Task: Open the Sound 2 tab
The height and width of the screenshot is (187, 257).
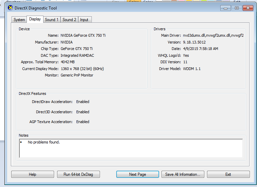Action: 69,20
